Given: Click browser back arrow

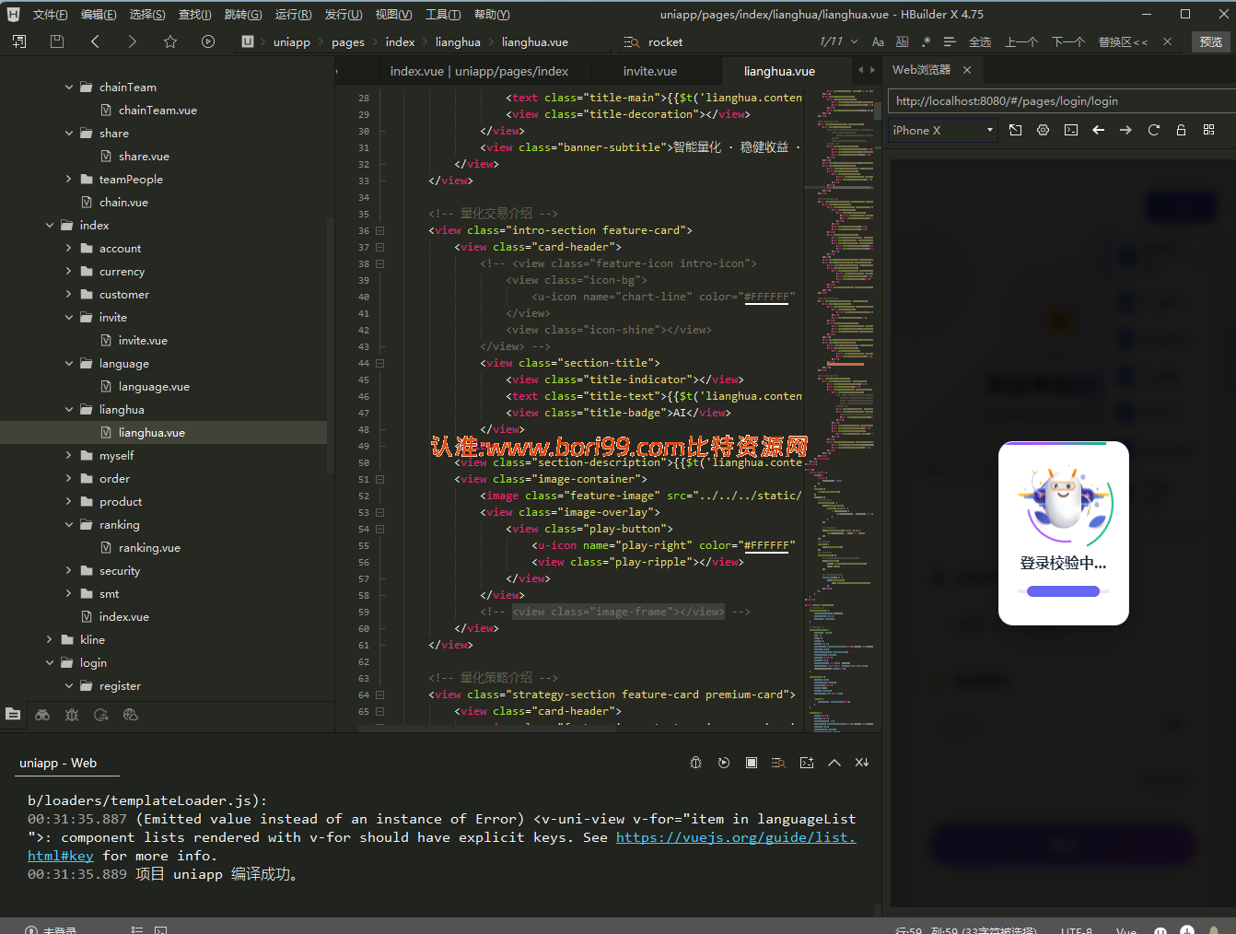Looking at the screenshot, I should [x=1098, y=131].
